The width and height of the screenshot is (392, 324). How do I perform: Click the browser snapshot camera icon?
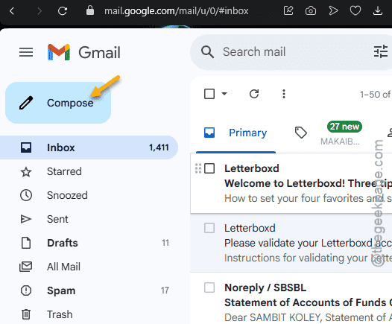point(311,10)
